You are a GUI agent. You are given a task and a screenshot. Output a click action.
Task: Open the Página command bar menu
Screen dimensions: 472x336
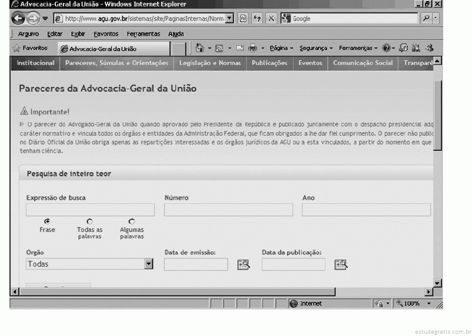(x=281, y=48)
